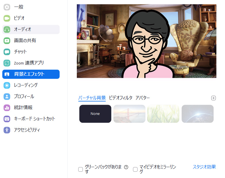225x178 pixels.
Task: Open the スタジオ効果 link
Action: pos(204,167)
